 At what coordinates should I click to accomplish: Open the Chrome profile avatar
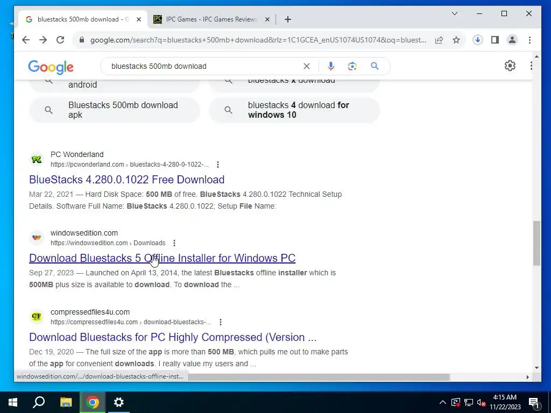512,40
